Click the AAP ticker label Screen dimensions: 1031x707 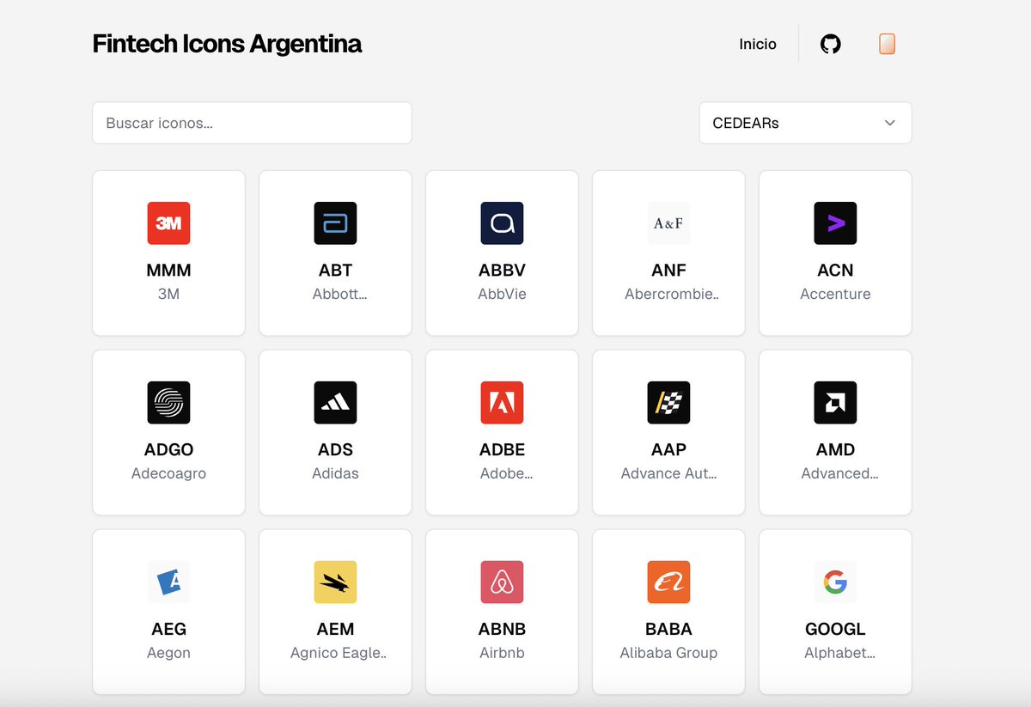668,450
